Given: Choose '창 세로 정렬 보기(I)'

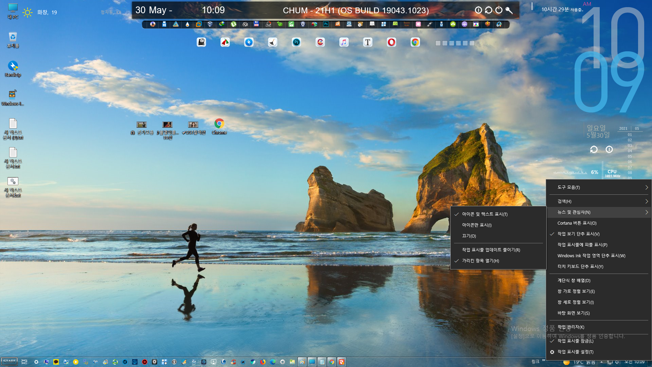Looking at the screenshot, I should click(599, 302).
